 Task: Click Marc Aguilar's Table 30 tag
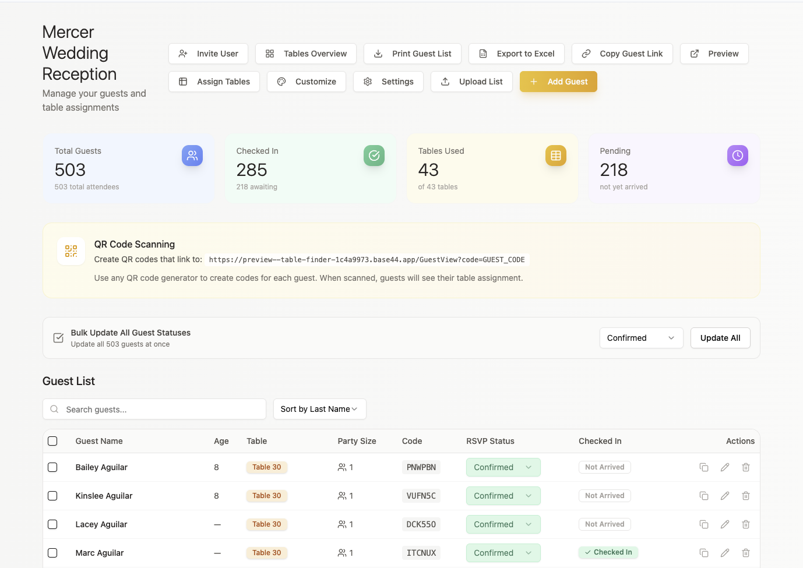pyautogui.click(x=267, y=553)
